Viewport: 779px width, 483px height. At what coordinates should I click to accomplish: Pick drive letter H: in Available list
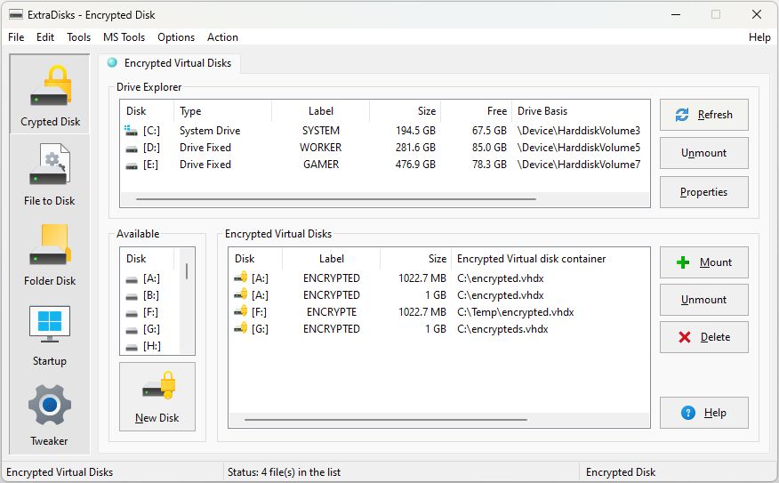point(152,346)
